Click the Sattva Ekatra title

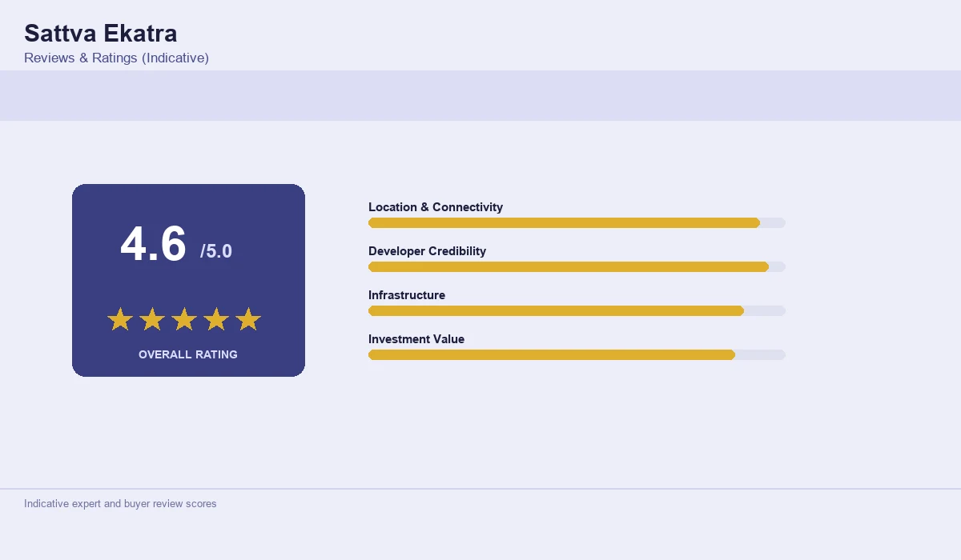(x=101, y=34)
